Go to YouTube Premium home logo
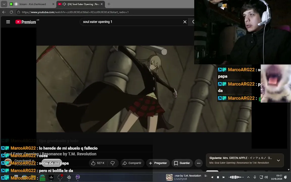 coord(26,22)
